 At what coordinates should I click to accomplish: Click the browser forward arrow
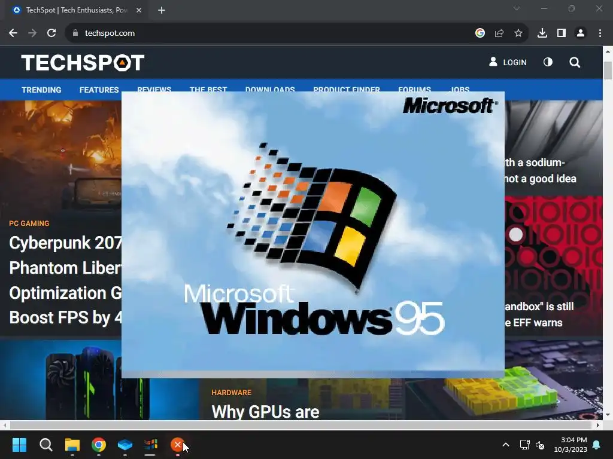[32, 33]
